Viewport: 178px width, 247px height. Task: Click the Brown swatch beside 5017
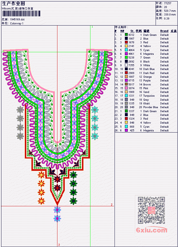point(126,84)
